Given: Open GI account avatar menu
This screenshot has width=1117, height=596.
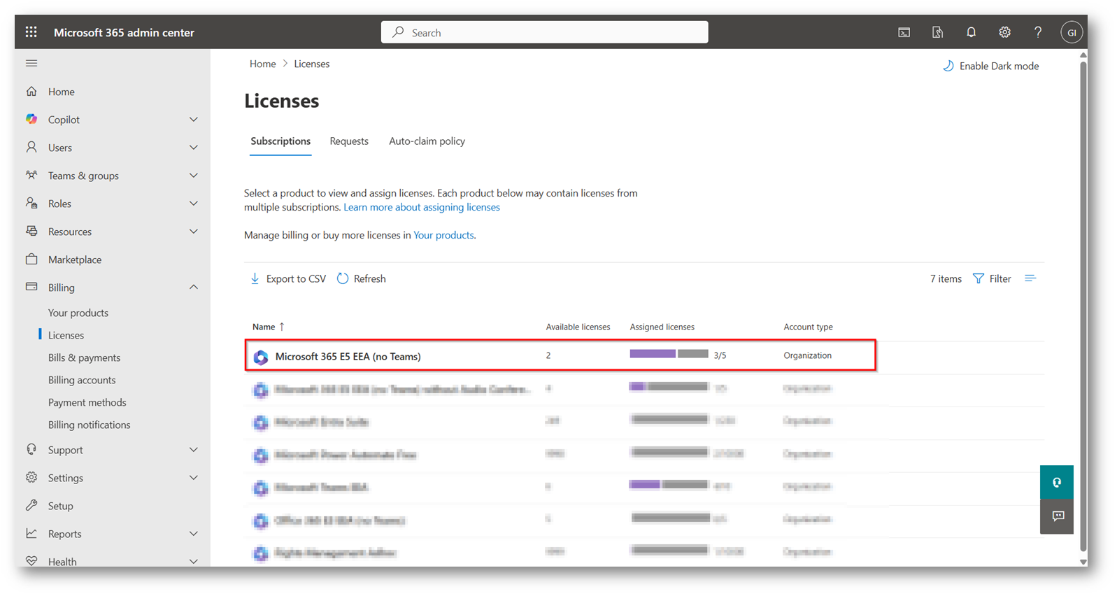Looking at the screenshot, I should pos(1072,32).
